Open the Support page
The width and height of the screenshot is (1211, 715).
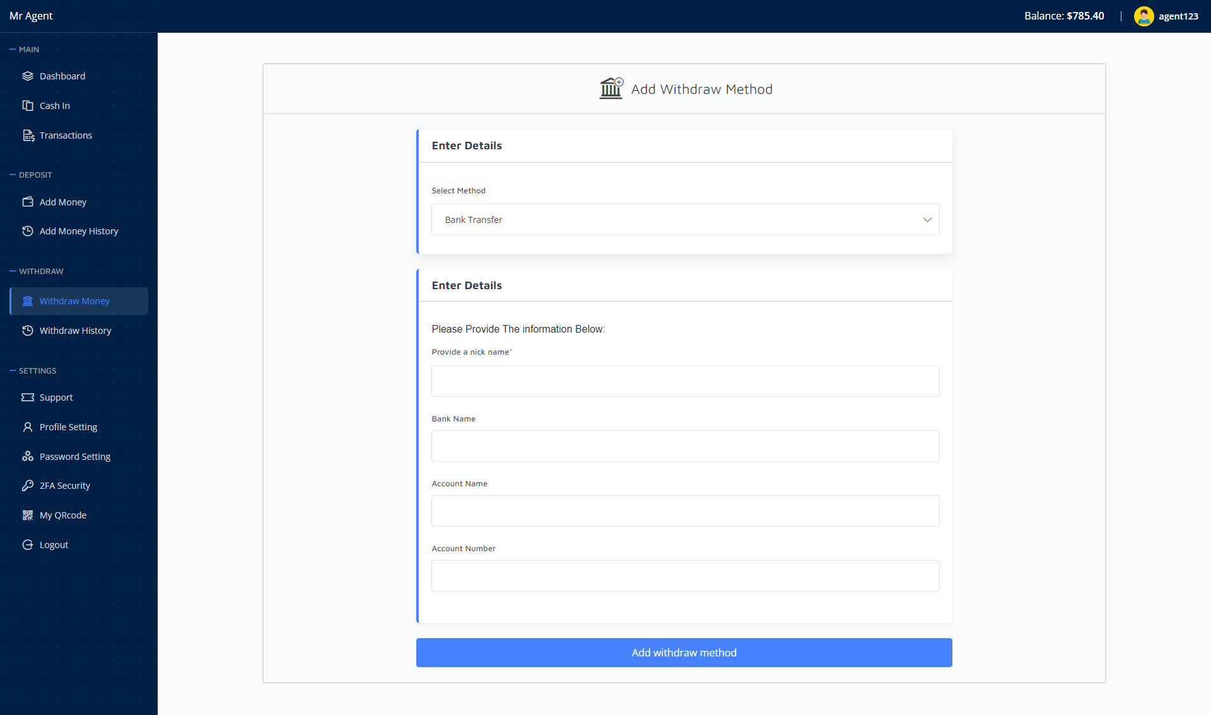56,397
